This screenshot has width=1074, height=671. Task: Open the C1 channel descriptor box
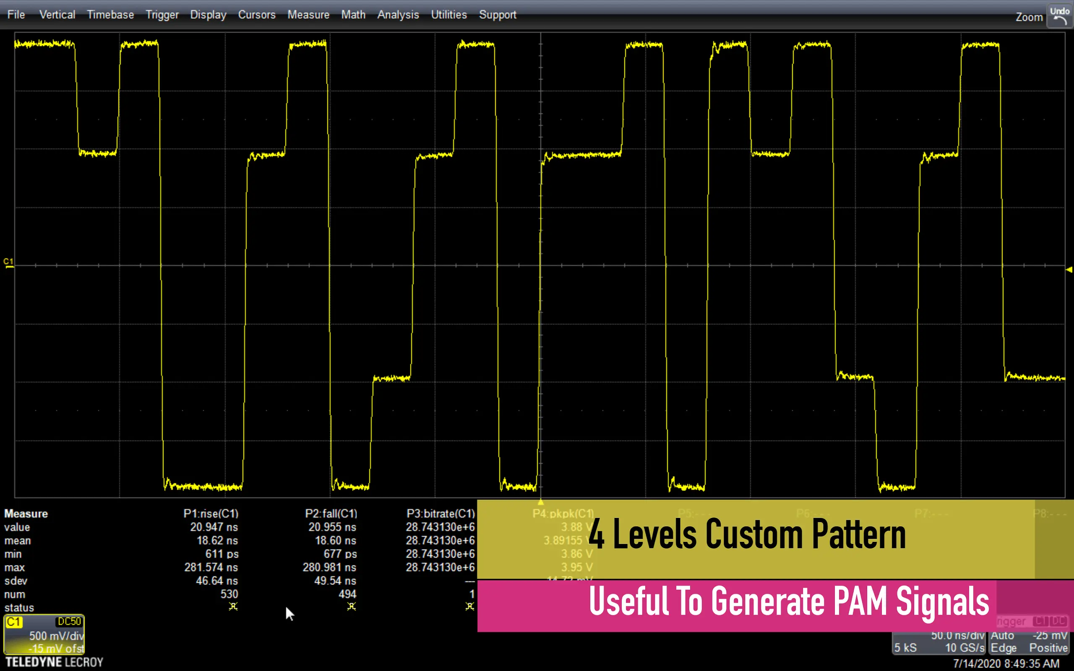(x=44, y=635)
